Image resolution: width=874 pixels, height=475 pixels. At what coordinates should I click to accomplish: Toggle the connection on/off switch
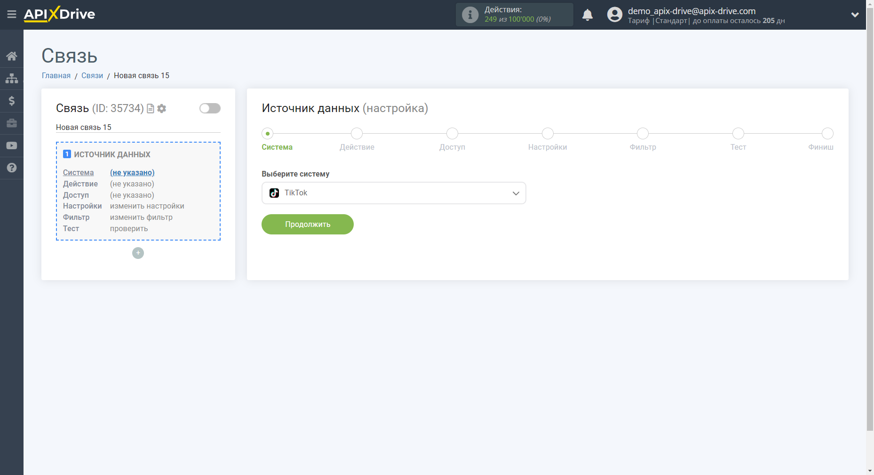(x=210, y=108)
